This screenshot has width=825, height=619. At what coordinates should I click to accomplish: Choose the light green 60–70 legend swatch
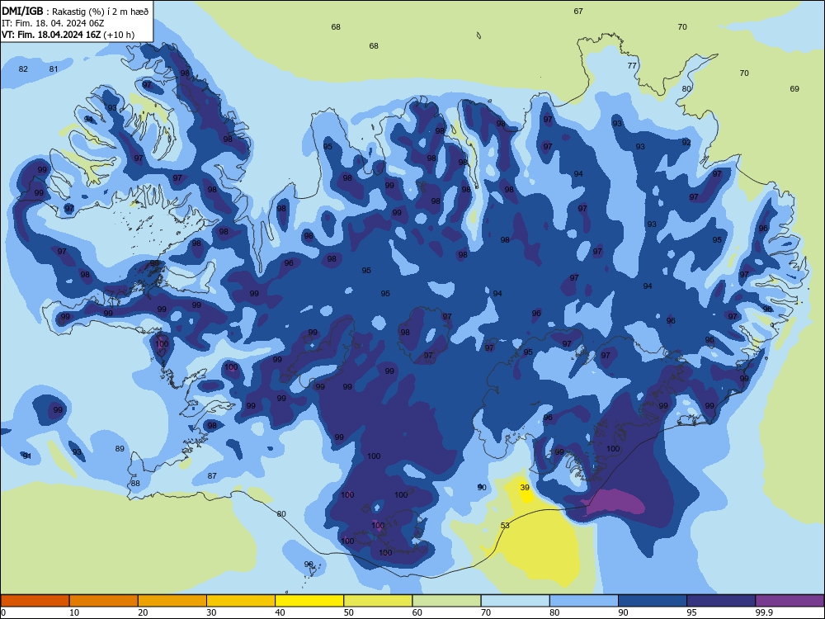446,601
